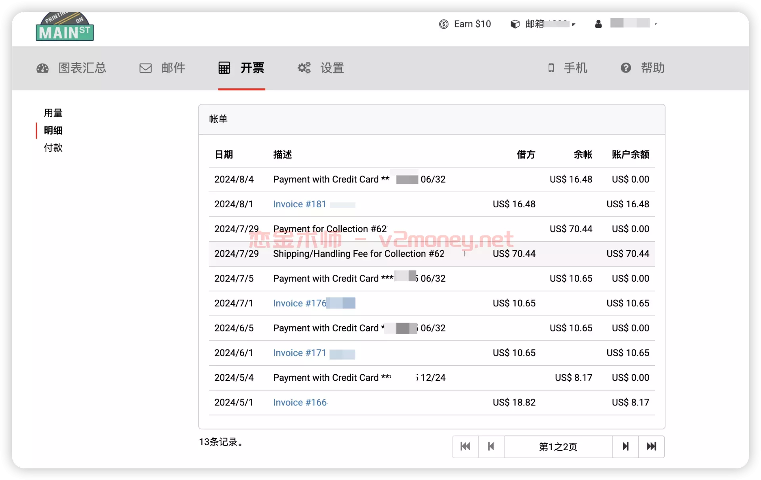This screenshot has width=761, height=480.
Task: Click the 帐单 panel title
Action: [x=218, y=119]
